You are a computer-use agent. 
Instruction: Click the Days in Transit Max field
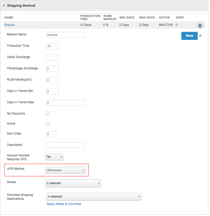(65, 103)
